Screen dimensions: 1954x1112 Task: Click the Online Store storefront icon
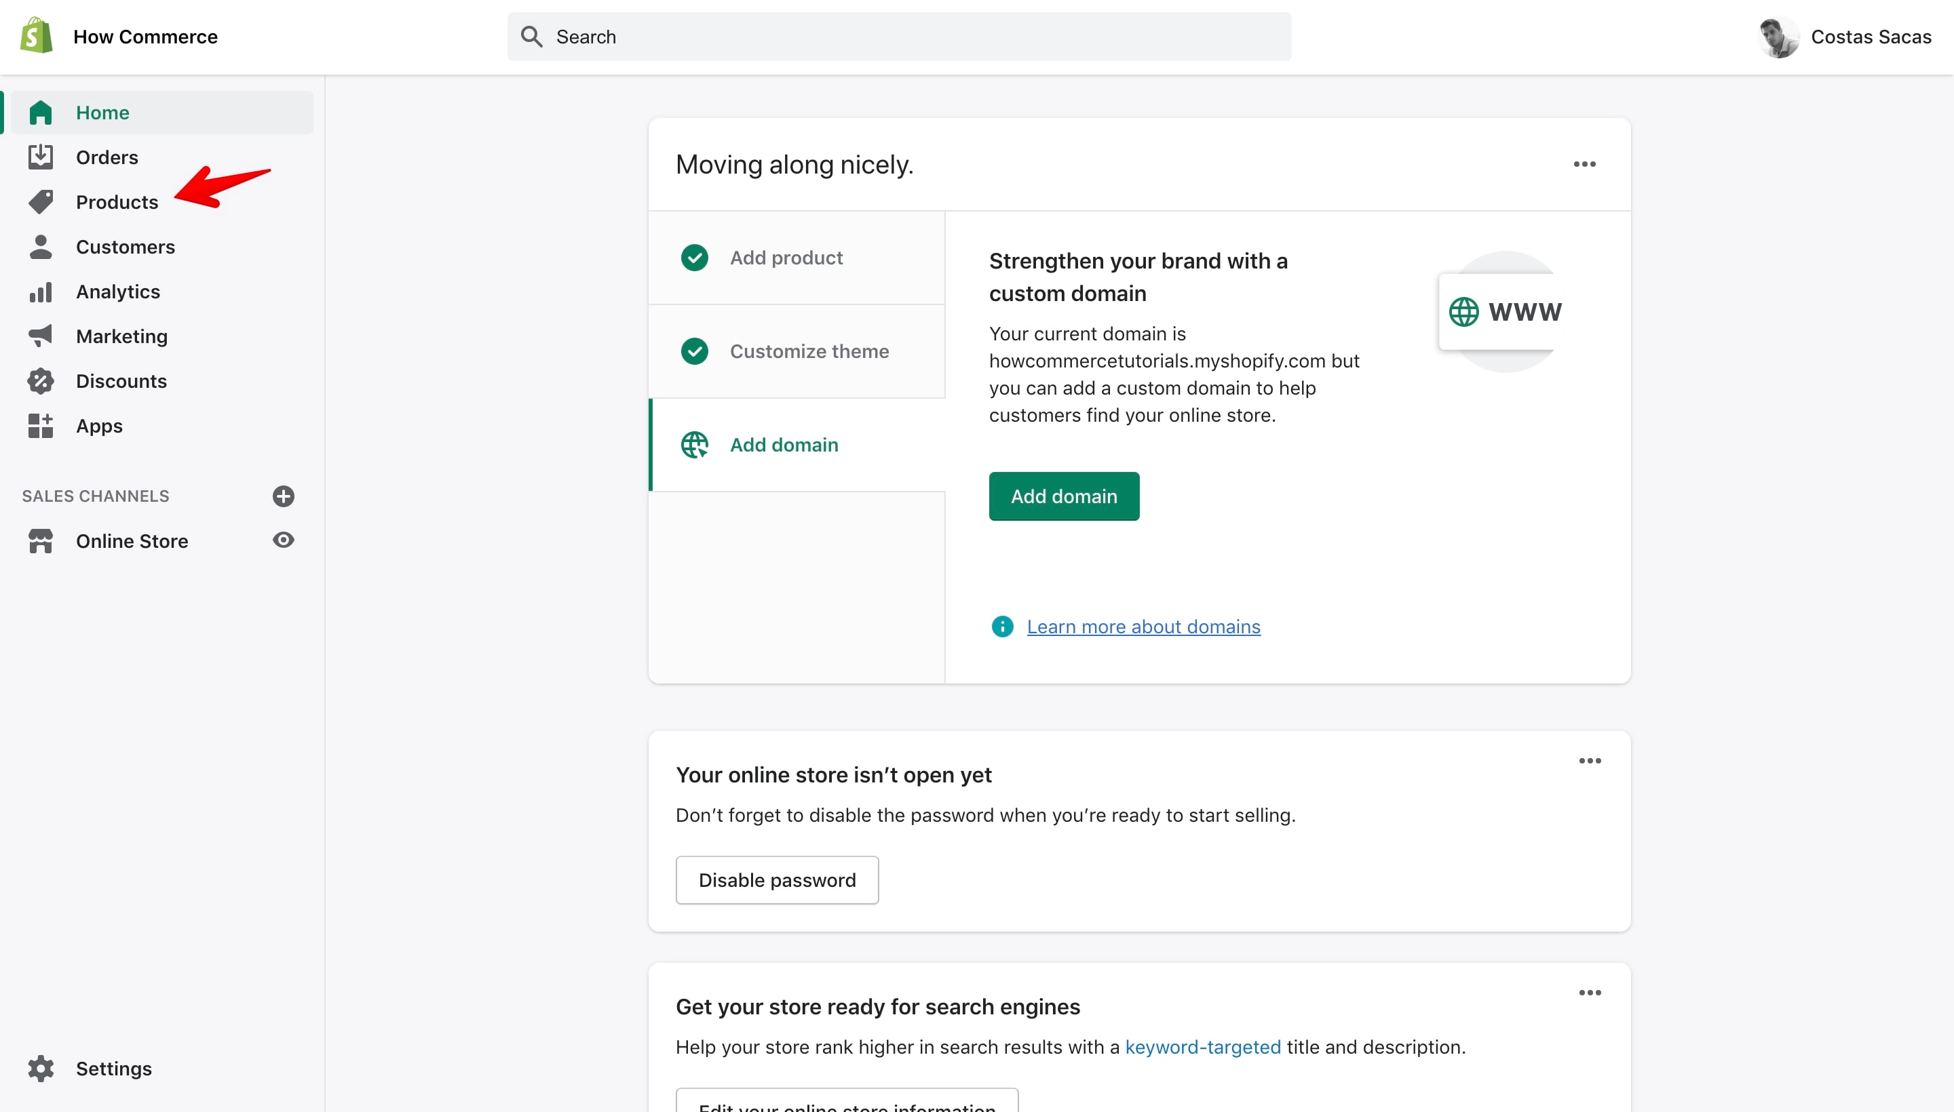41,540
